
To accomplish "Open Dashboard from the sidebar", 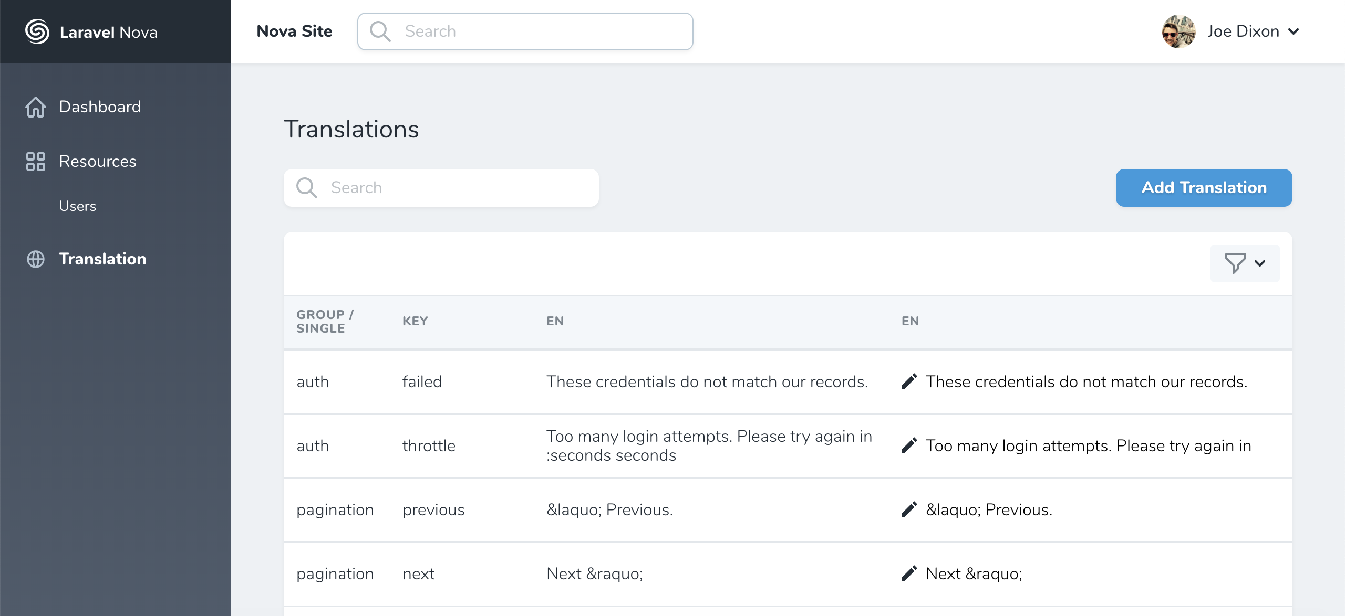I will tap(100, 107).
